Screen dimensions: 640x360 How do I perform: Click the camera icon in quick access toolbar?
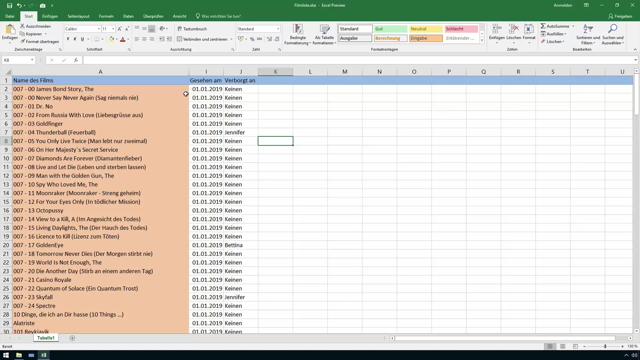[43, 5]
